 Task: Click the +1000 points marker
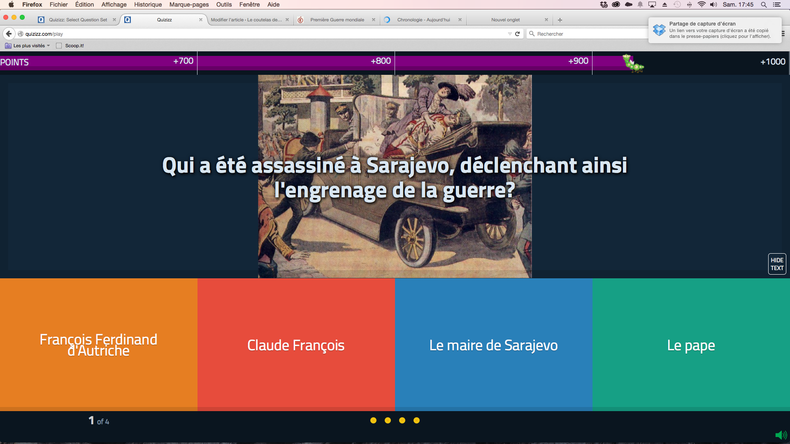coord(773,62)
